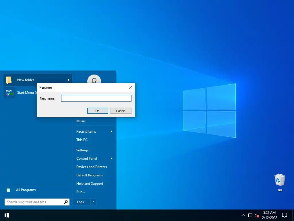Click the Show desktop sliver on taskbar

click(293, 215)
